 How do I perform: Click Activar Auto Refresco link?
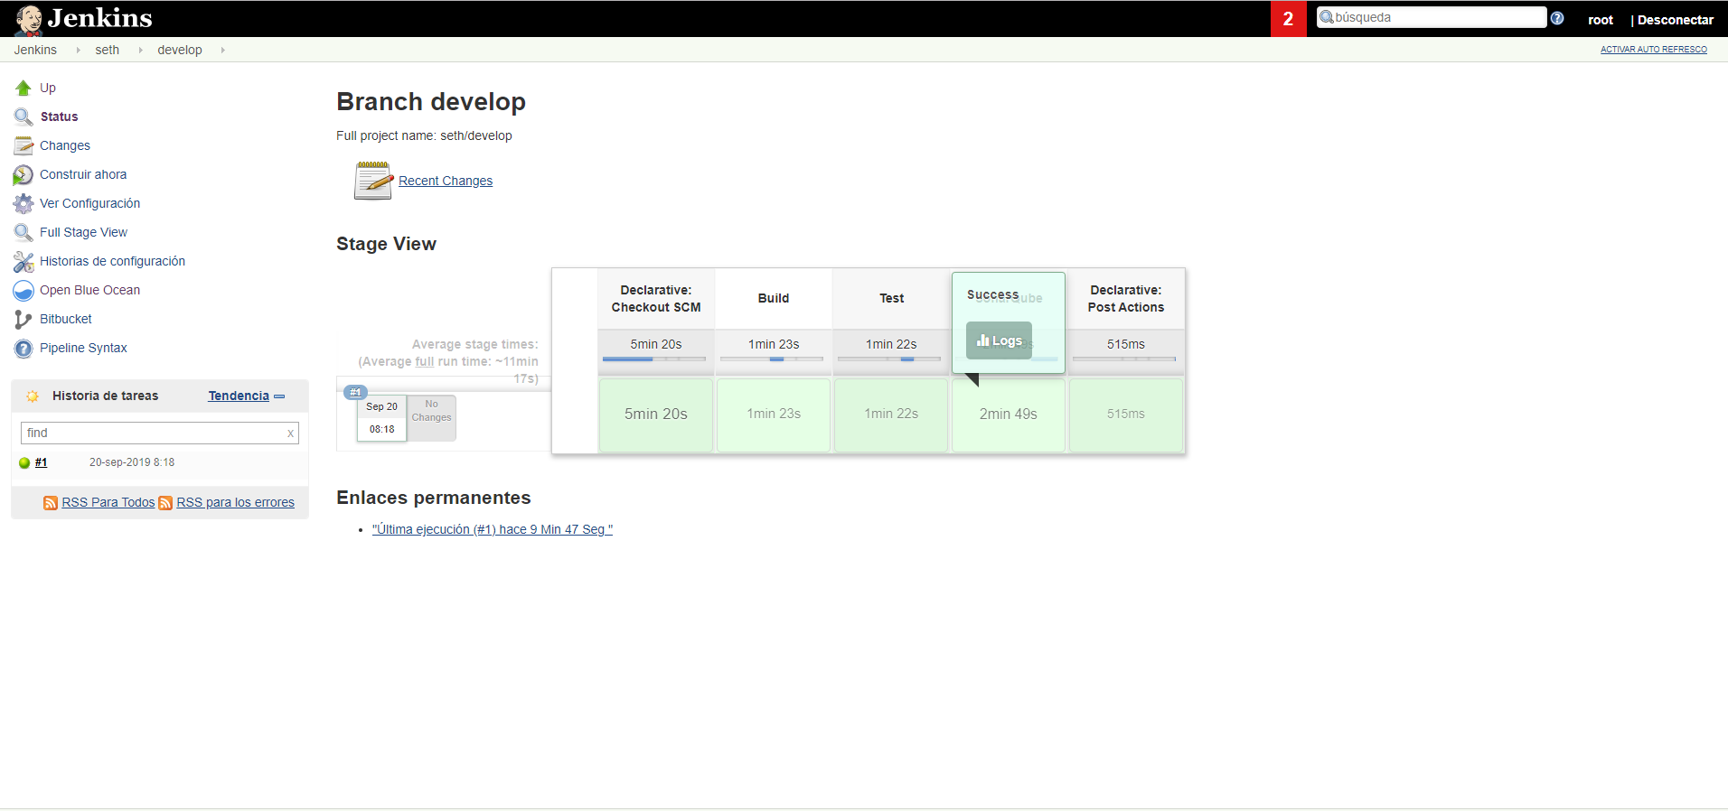coord(1654,50)
